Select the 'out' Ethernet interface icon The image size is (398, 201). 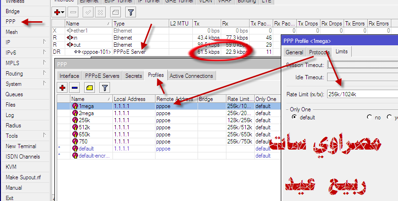click(x=70, y=45)
